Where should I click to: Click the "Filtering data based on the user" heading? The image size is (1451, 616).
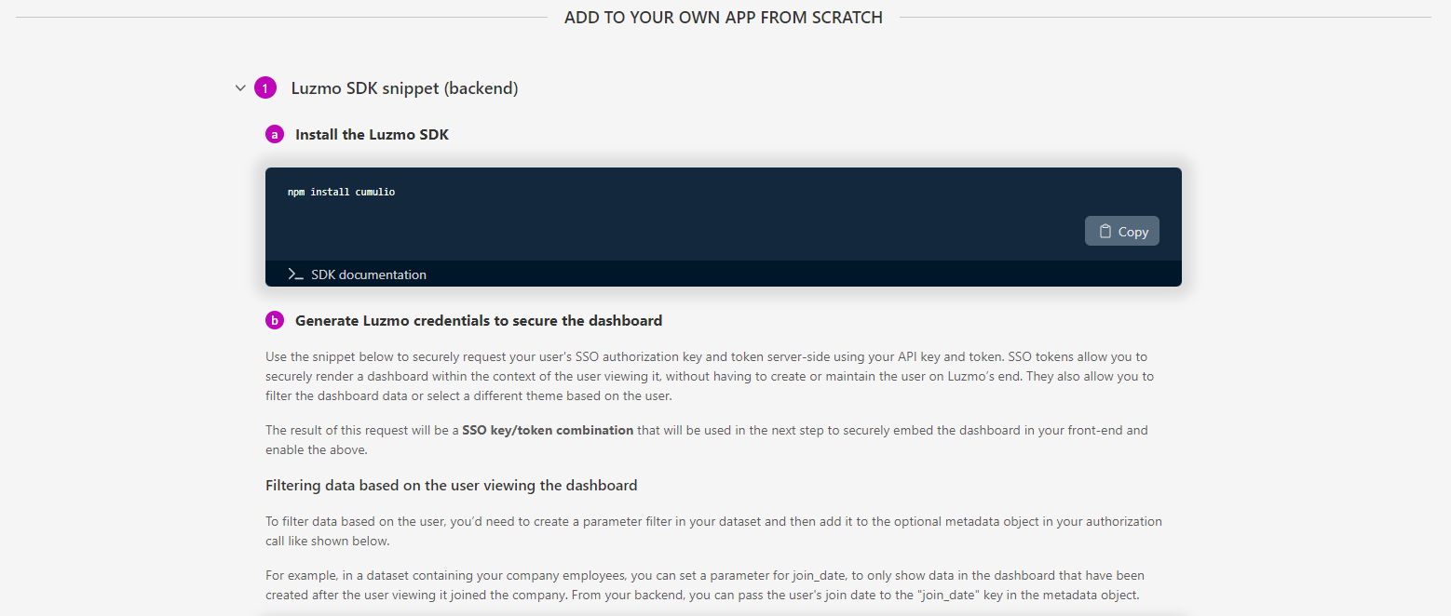[x=451, y=485]
